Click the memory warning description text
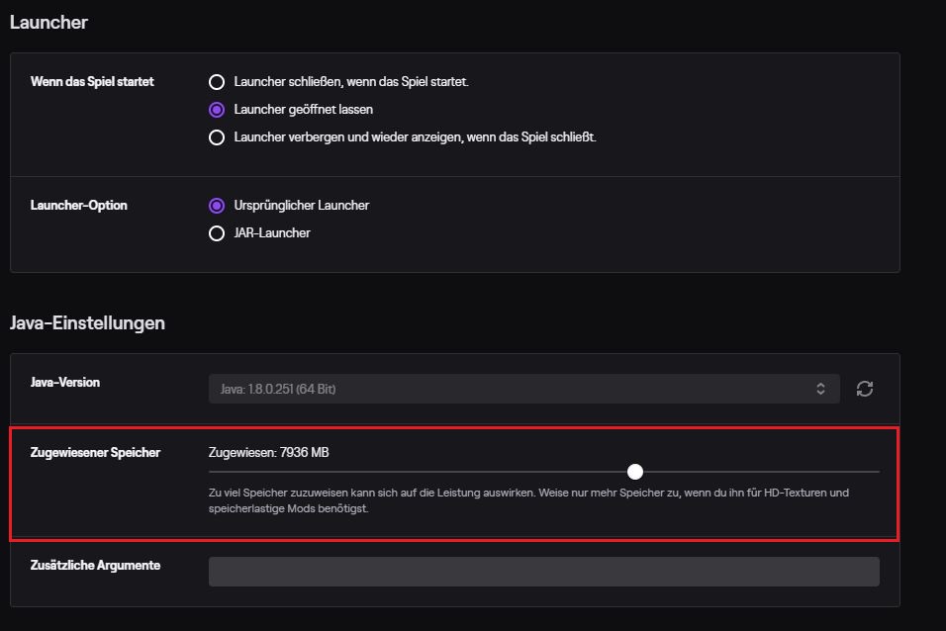Image resolution: width=946 pixels, height=631 pixels. pos(528,500)
